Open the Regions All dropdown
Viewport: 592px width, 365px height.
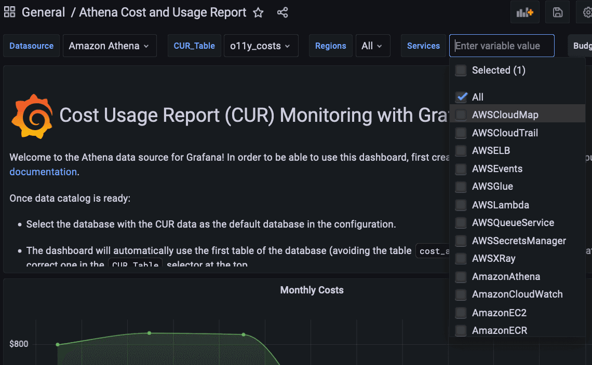372,46
